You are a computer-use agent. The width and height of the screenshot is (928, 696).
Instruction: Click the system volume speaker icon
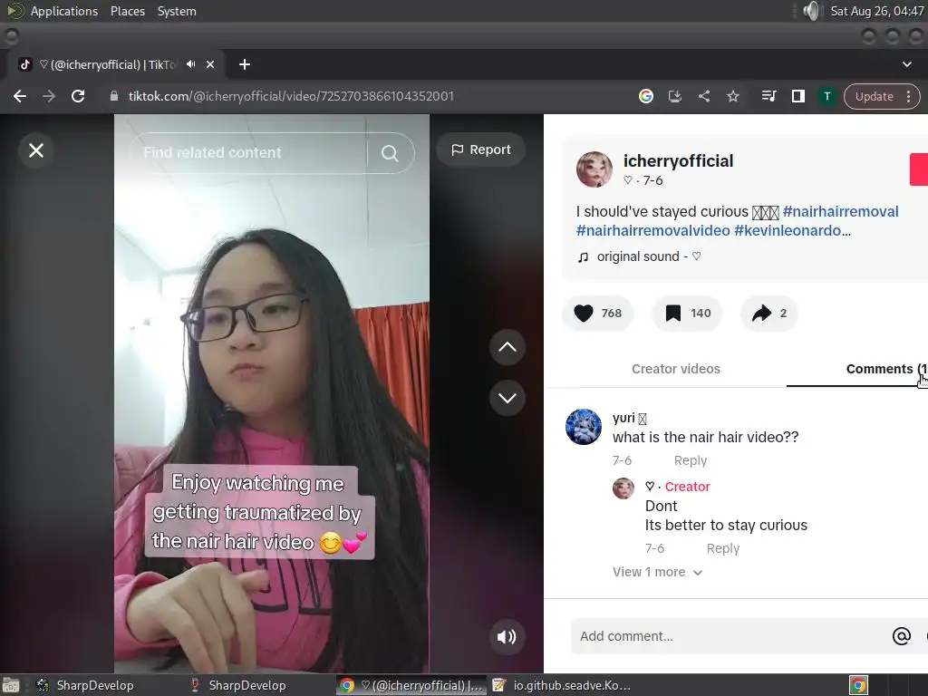(x=813, y=11)
